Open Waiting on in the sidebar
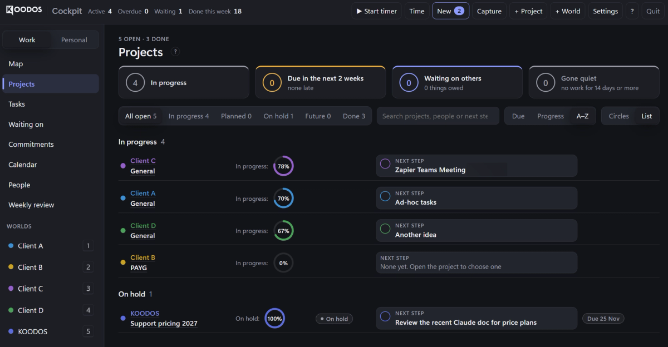Viewport: 668px width, 347px height. [51, 125]
